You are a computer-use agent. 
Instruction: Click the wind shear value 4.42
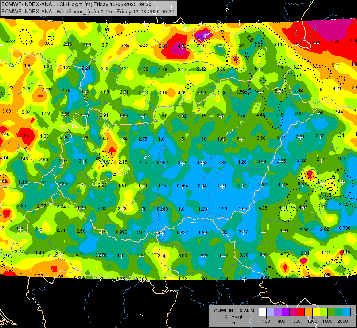[x=144, y=46]
